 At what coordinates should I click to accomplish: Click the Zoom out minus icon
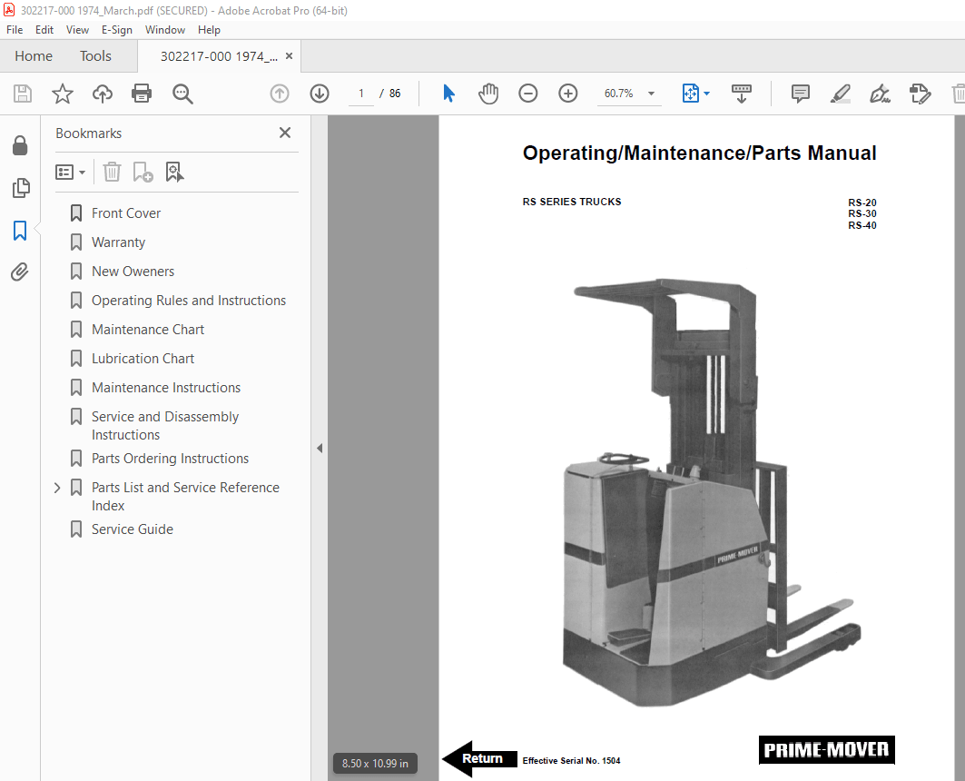528,94
